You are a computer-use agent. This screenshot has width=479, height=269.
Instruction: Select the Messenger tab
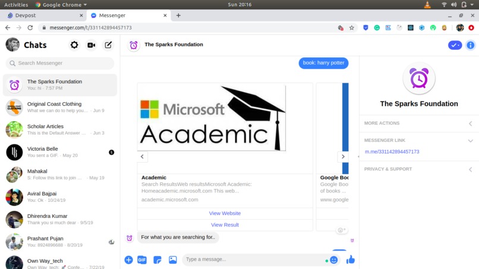tap(128, 15)
